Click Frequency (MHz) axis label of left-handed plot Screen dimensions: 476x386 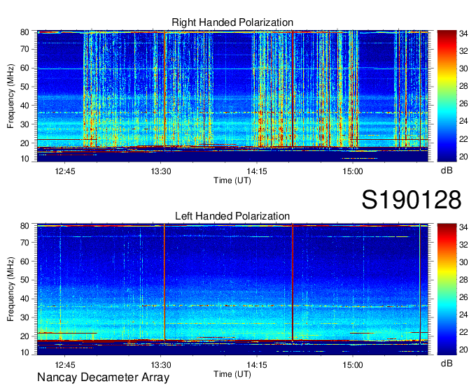10,289
